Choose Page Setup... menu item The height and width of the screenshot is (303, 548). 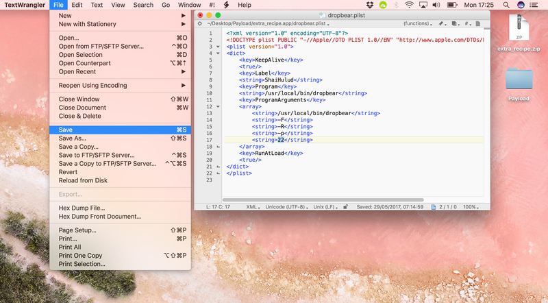(121, 230)
